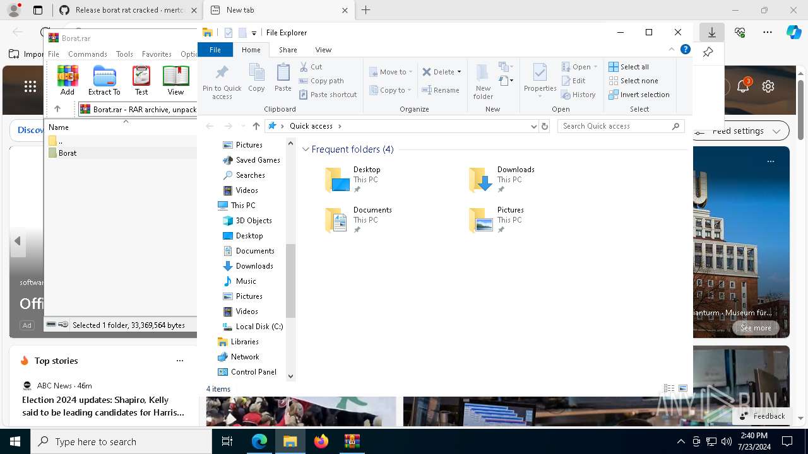Open WinRAR Commands menu

88,54
